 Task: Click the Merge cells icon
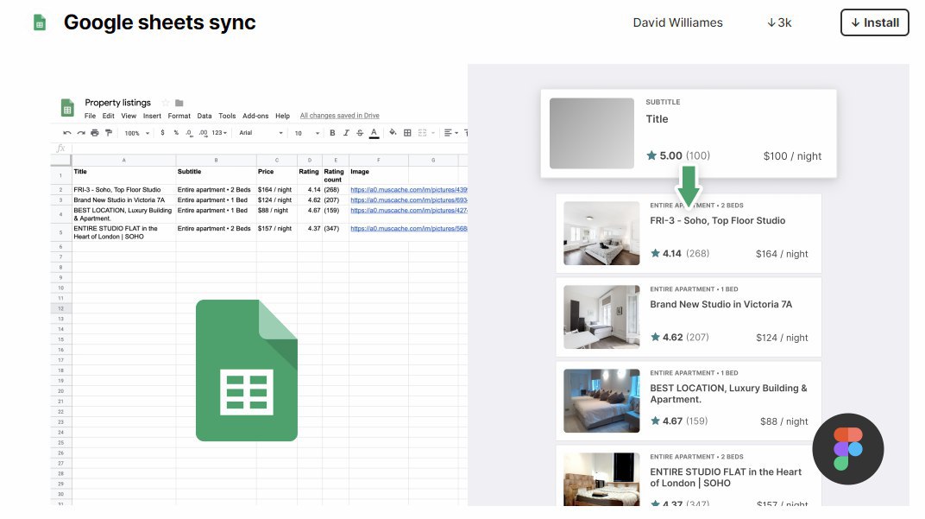click(x=423, y=133)
